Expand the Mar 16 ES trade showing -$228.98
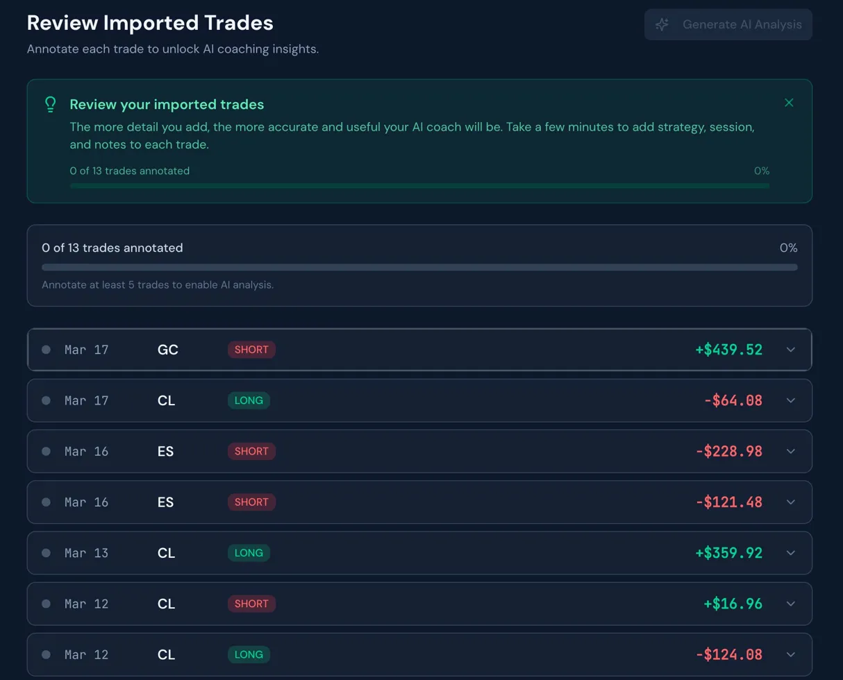 click(791, 451)
